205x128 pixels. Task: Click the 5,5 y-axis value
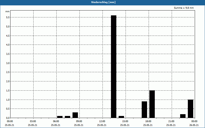point(8,17)
